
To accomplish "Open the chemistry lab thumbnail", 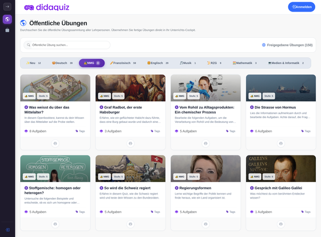I will pos(206,88).
